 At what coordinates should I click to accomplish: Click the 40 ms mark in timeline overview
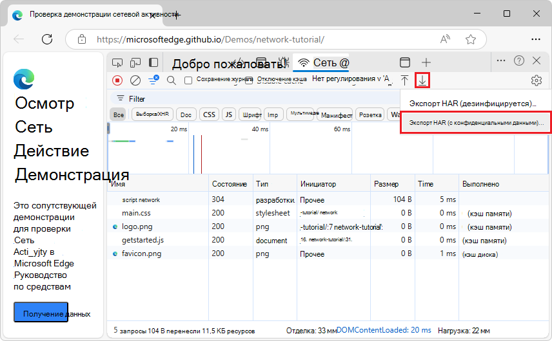pos(260,129)
